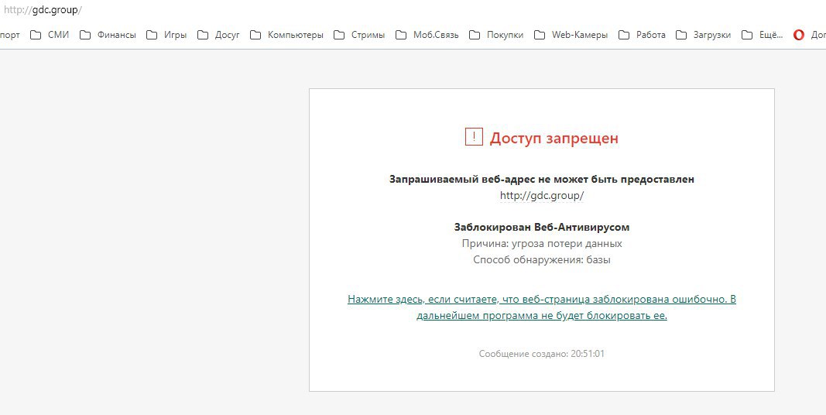Image resolution: width=826 pixels, height=415 pixels.
Task: Click the blocked URL http://gdc.group/ in the message
Action: (542, 195)
